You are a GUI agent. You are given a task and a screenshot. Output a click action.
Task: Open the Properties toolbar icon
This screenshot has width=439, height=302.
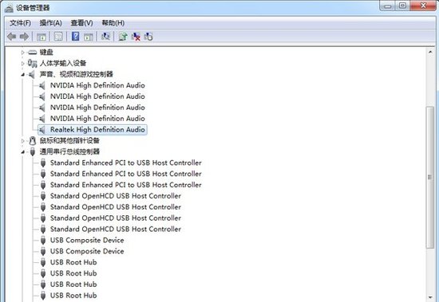point(58,37)
